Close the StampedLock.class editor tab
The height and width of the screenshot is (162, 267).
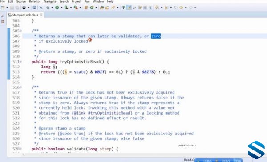click(x=41, y=15)
